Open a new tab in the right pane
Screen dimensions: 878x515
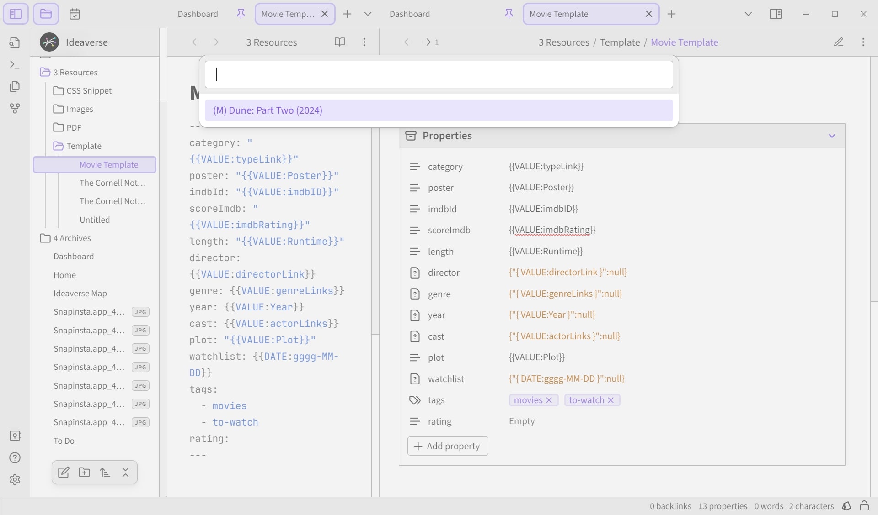pos(671,14)
